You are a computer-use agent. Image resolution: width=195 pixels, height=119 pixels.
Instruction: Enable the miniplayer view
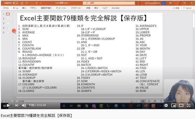tap(173, 105)
